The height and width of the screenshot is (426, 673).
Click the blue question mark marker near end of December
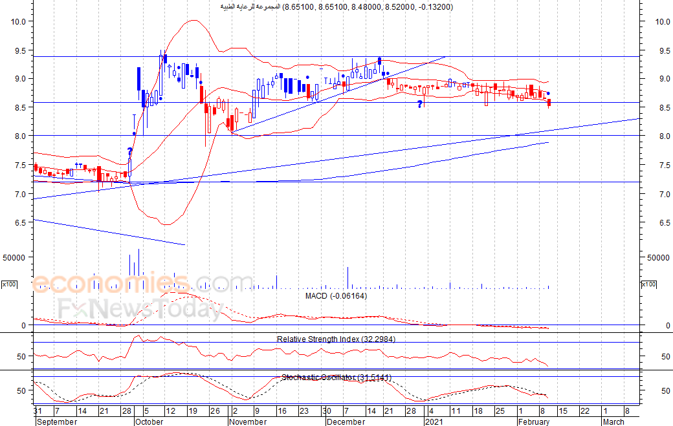pos(420,104)
